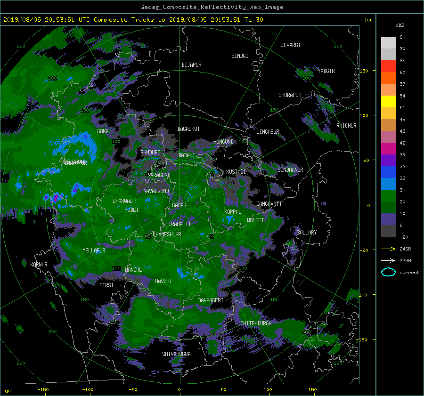Click the LINGASUR city label

pyautogui.click(x=268, y=132)
